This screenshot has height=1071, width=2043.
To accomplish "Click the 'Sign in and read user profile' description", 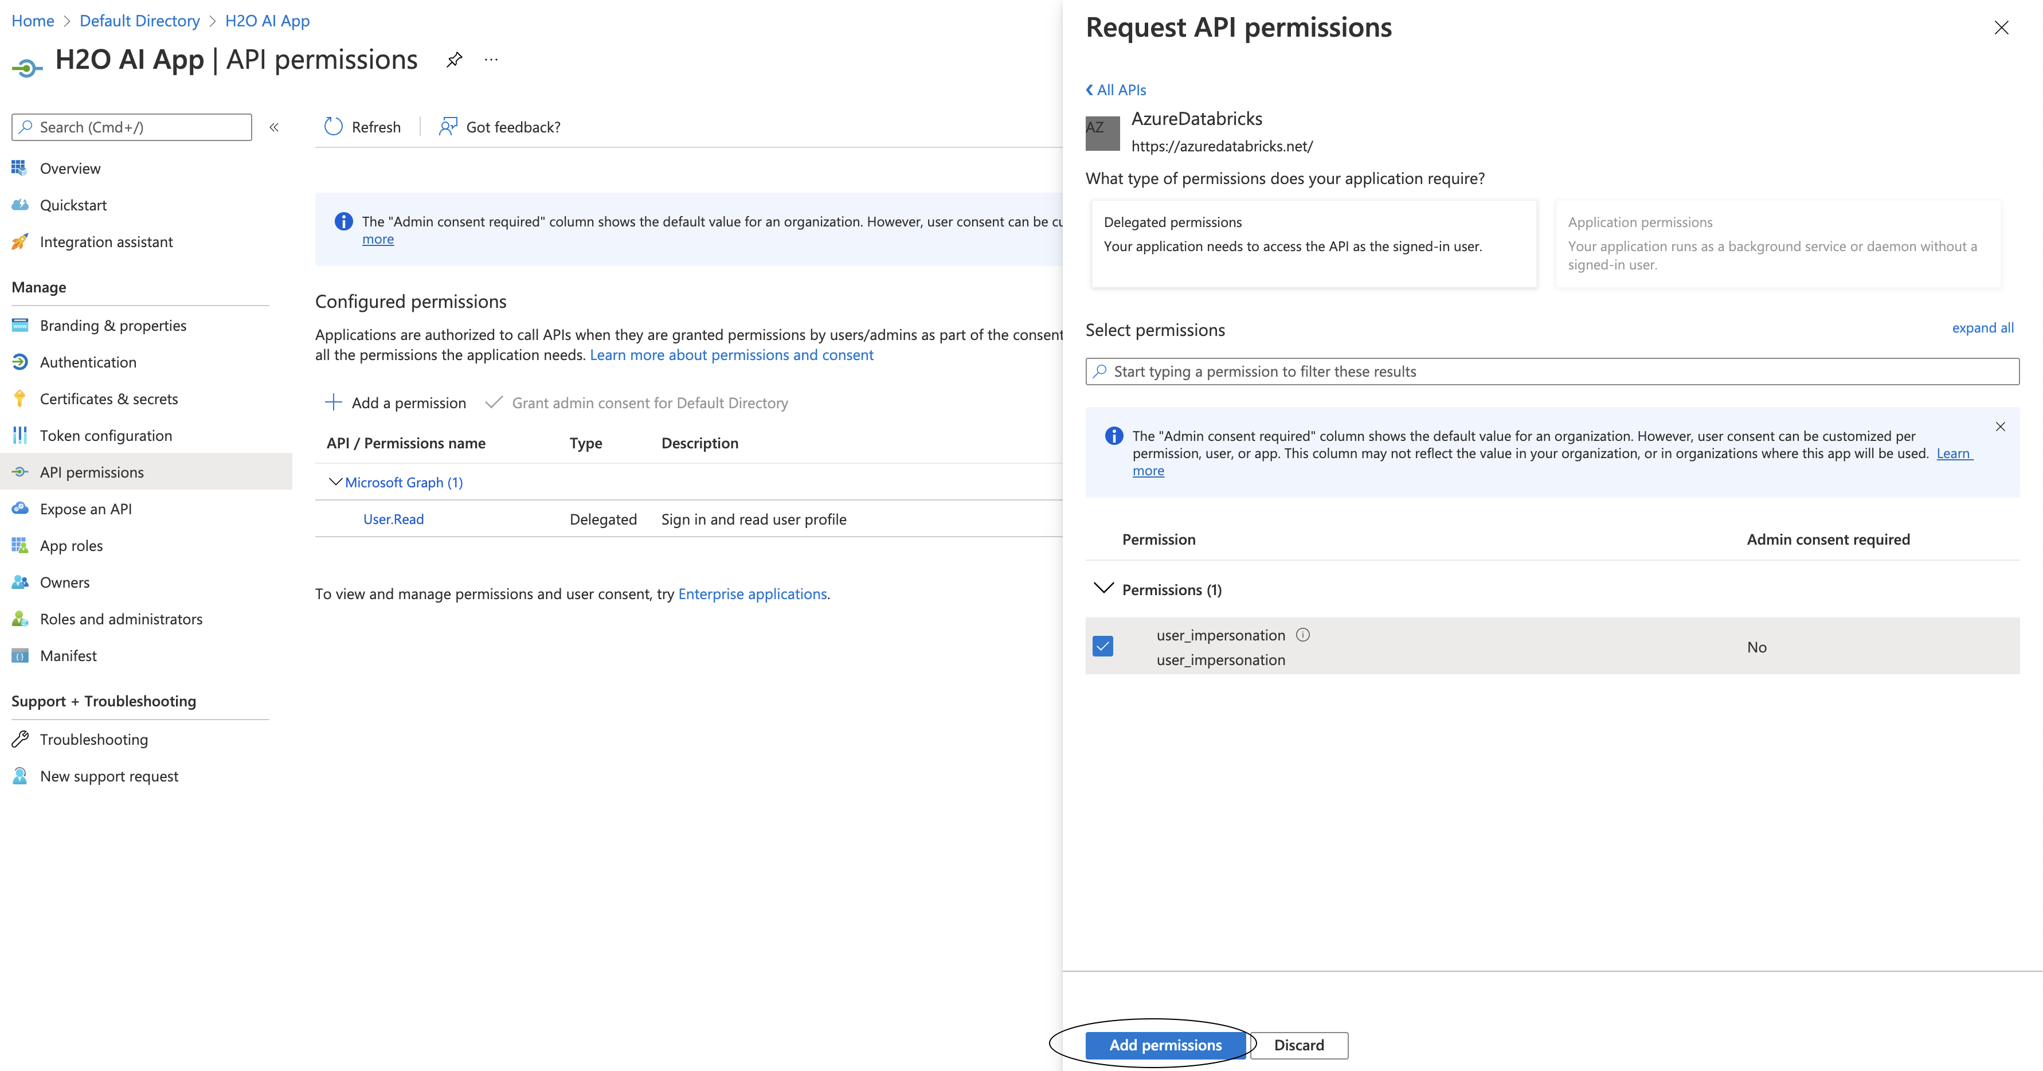I will point(753,519).
